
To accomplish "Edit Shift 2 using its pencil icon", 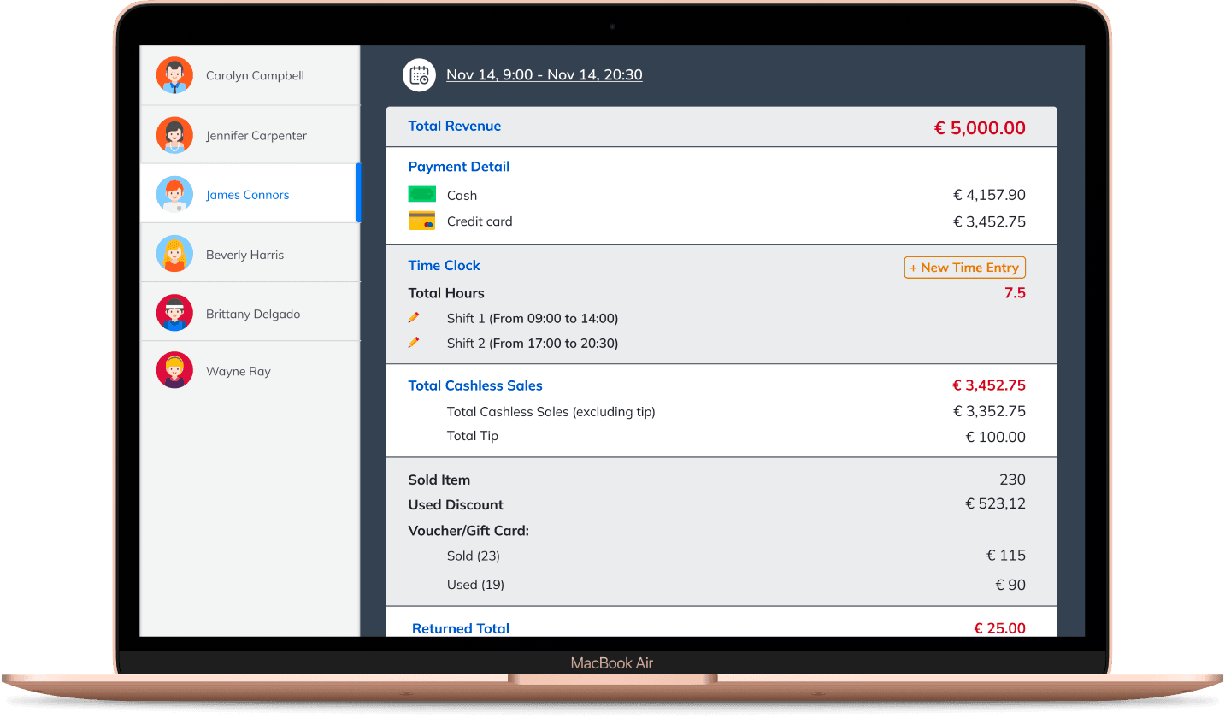I will (415, 343).
